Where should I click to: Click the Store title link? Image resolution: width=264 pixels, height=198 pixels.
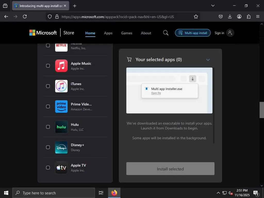(69, 33)
